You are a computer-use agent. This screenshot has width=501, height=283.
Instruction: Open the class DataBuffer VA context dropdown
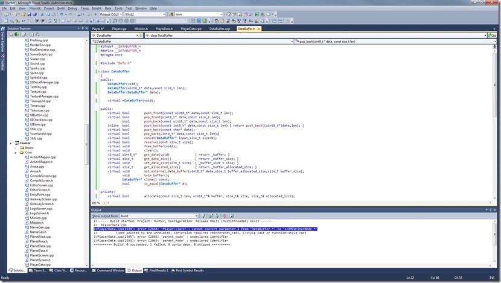coord(316,36)
